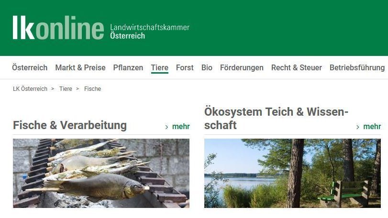Navigate to the Bio section

point(207,67)
